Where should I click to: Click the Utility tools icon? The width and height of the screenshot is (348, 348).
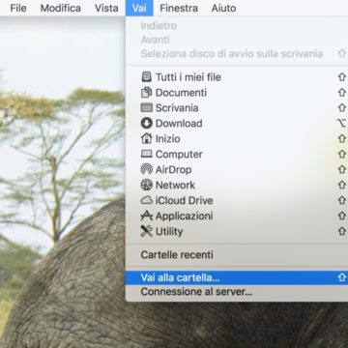[x=147, y=231]
